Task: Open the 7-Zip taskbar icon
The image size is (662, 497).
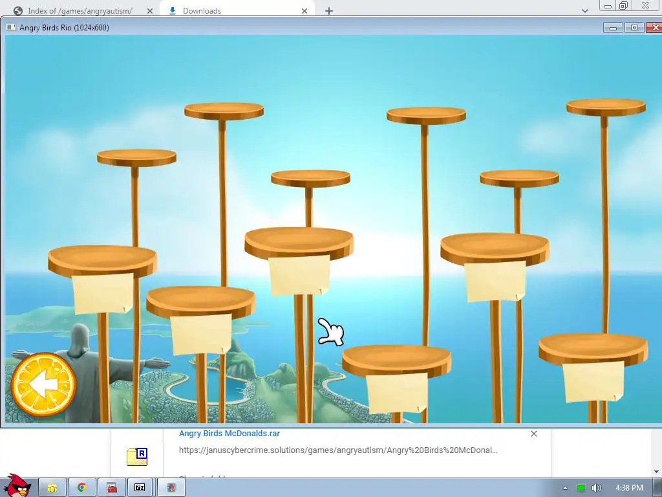Action: [140, 488]
